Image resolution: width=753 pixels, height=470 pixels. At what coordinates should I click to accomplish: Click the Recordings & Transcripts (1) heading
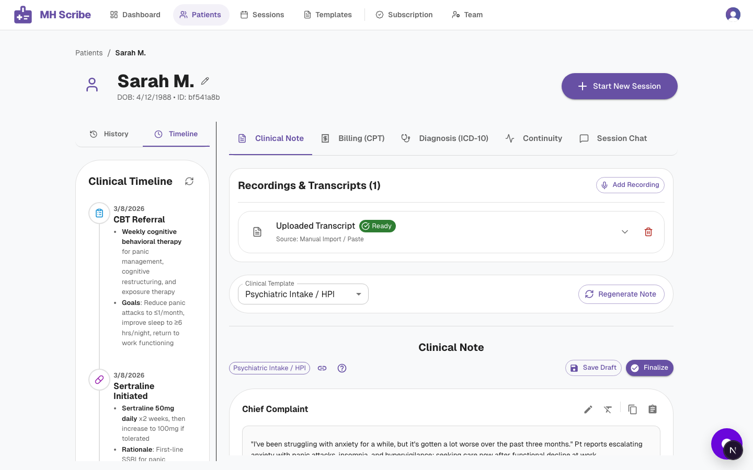point(309,185)
